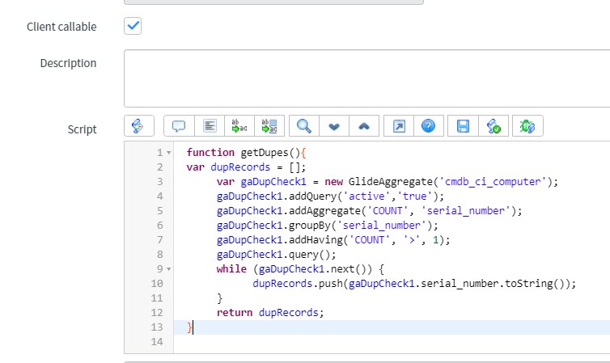Click the Replace icon
The image size is (610, 363).
(239, 126)
